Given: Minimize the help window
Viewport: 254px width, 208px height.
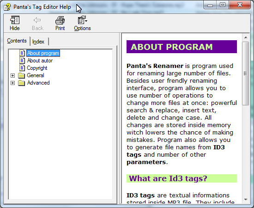Looking at the screenshot, I should pos(210,5).
